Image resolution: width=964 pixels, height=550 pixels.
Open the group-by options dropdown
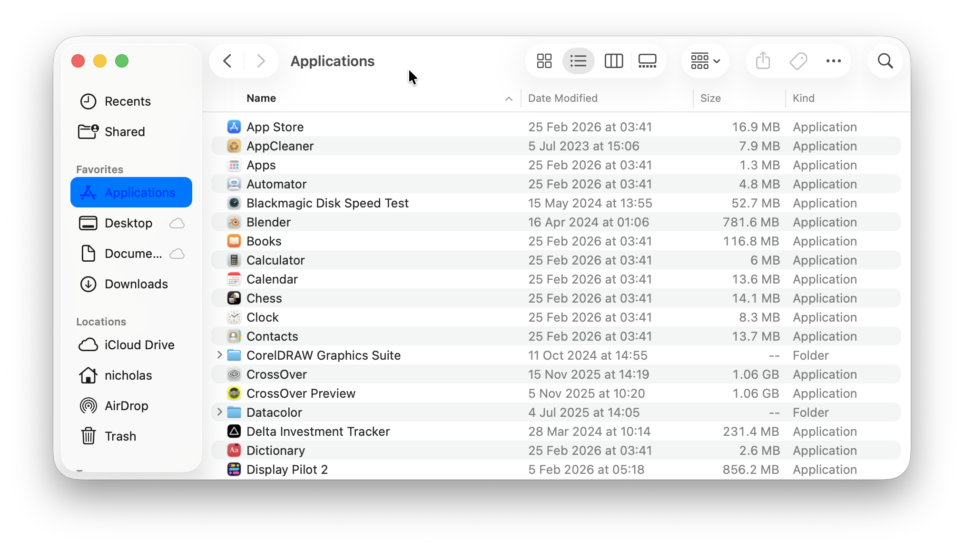tap(705, 61)
